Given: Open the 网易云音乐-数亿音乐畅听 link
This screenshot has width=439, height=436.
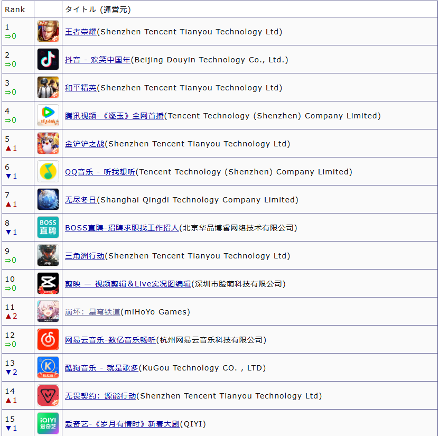Looking at the screenshot, I should pos(110,340).
